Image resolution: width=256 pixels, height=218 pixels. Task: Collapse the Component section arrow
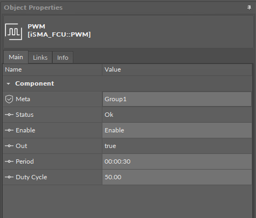pos(8,84)
